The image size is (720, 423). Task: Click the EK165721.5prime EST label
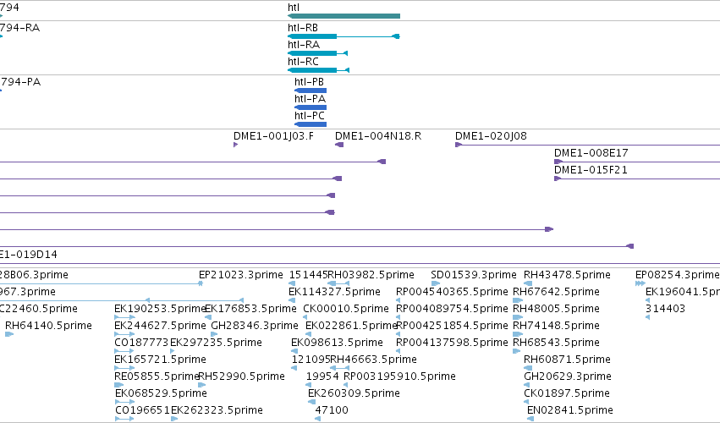[x=160, y=360]
